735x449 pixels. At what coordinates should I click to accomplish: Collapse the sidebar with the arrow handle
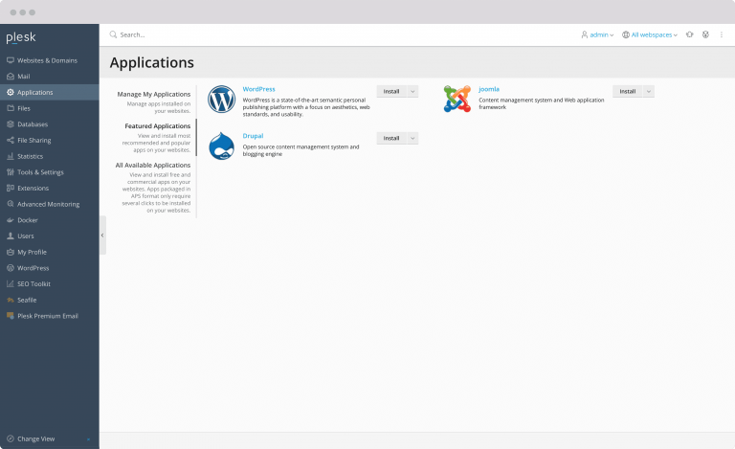pyautogui.click(x=102, y=235)
